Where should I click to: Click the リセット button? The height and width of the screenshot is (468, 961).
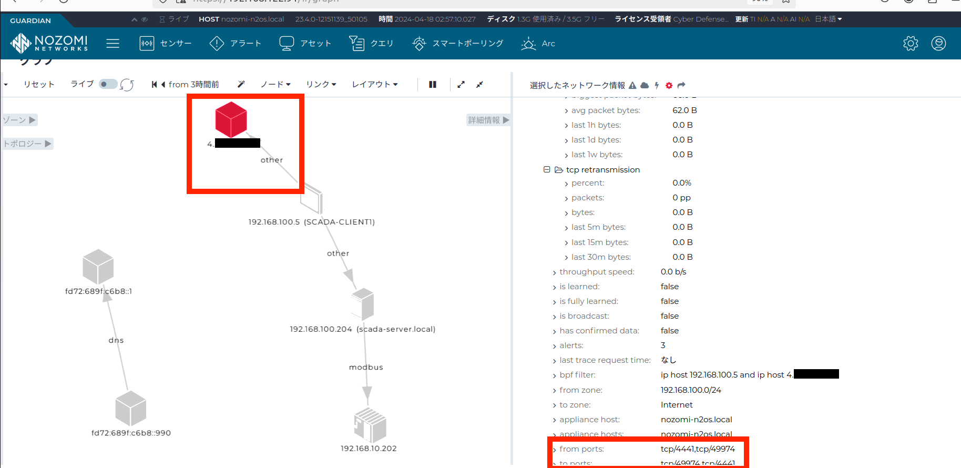39,84
